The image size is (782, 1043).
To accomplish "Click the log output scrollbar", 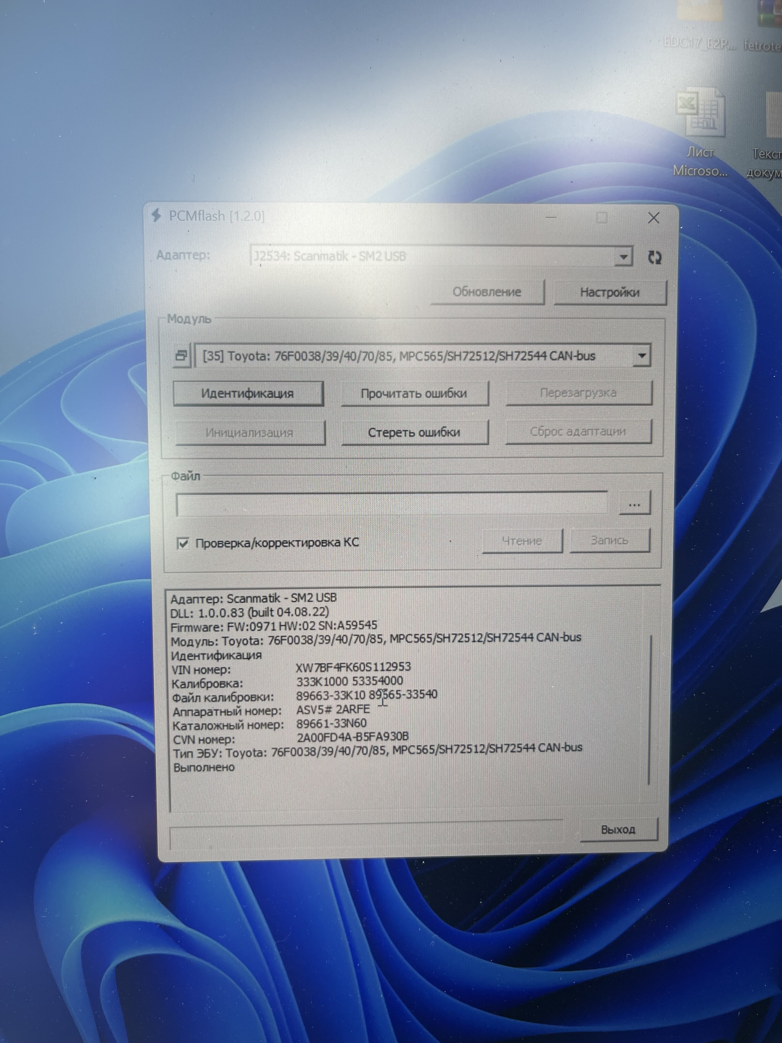I will (650, 707).
